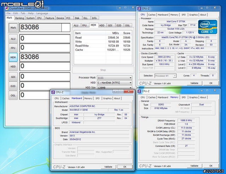
Task: Click the CrystalMark title bar icon
Action: coord(7,8)
